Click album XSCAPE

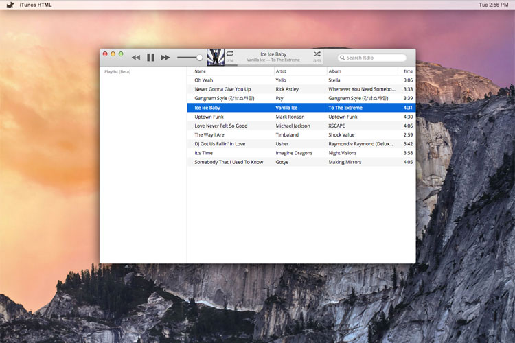(x=336, y=126)
